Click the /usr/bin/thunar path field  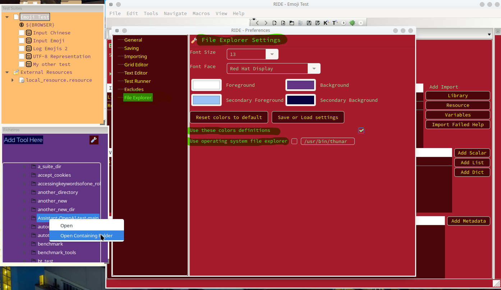point(328,141)
